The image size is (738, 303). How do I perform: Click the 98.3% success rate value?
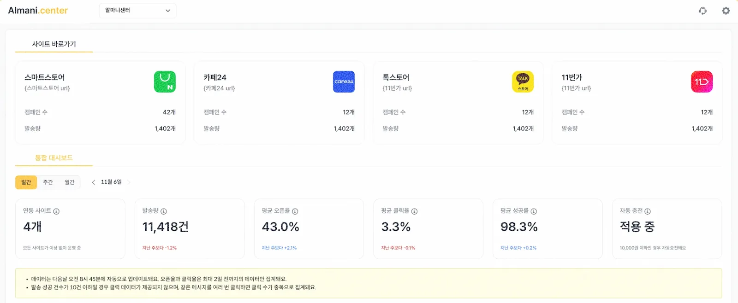519,227
